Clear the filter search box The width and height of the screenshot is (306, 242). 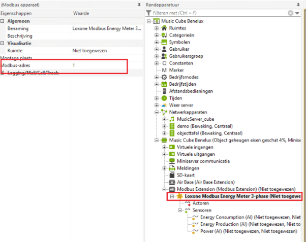coord(290,13)
